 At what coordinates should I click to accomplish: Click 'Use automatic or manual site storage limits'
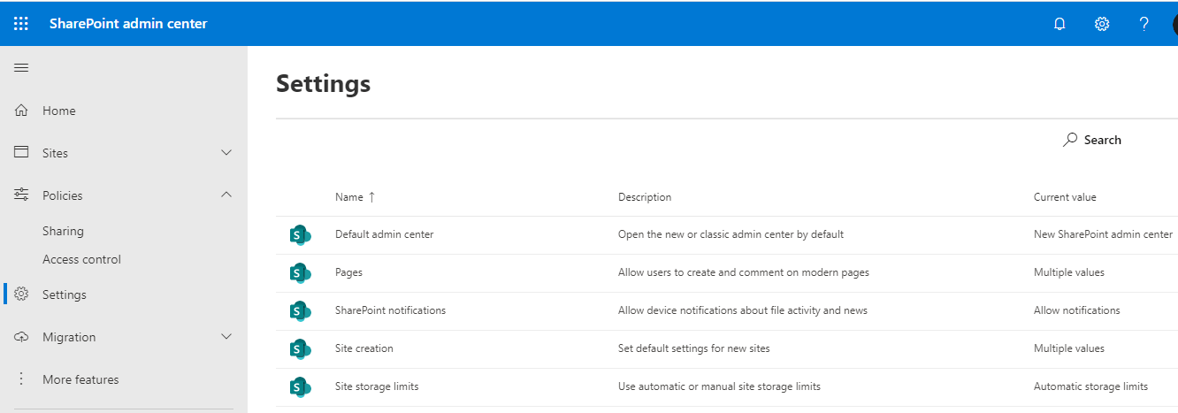coord(719,386)
